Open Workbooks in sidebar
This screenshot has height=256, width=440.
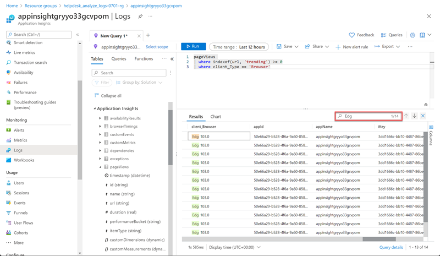[24, 160]
